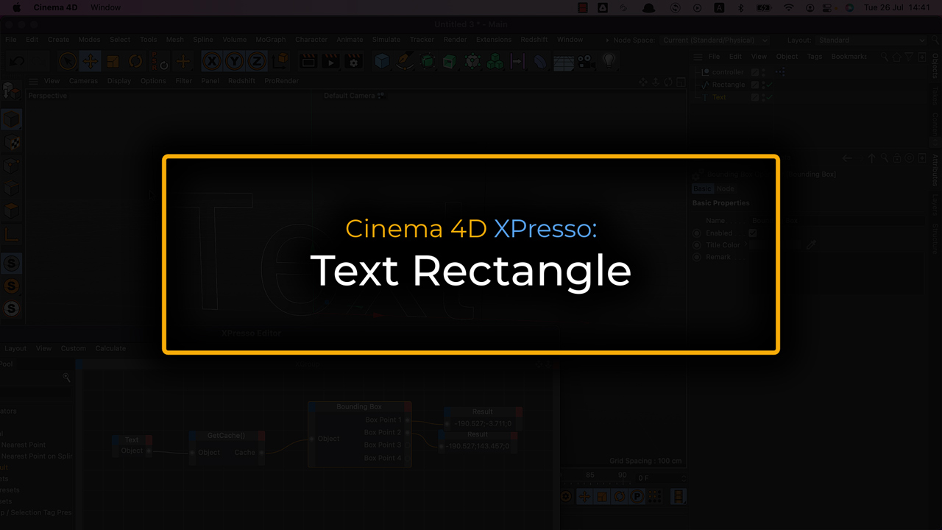The width and height of the screenshot is (942, 530).
Task: Switch to Model mode cube icon
Action: [x=12, y=119]
